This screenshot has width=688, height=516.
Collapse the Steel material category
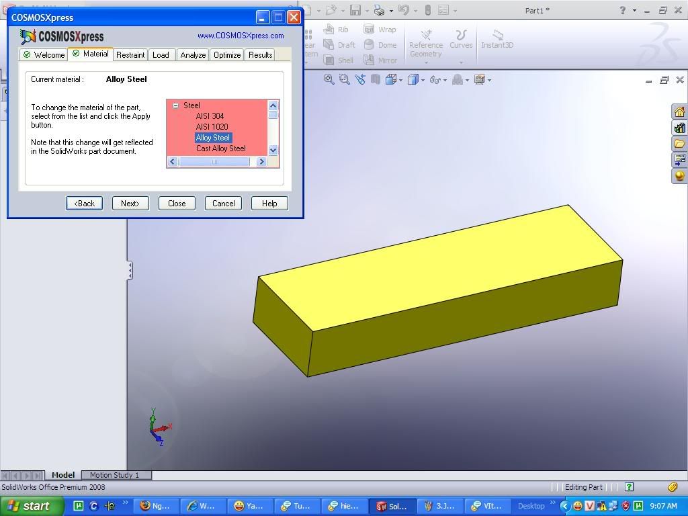(x=175, y=105)
